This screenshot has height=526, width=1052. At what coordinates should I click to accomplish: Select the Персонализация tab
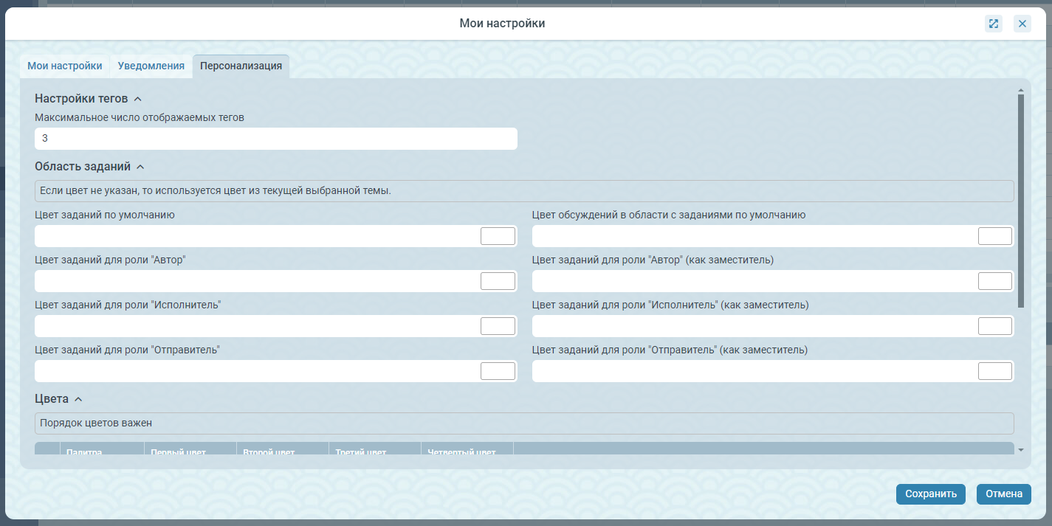(x=241, y=66)
